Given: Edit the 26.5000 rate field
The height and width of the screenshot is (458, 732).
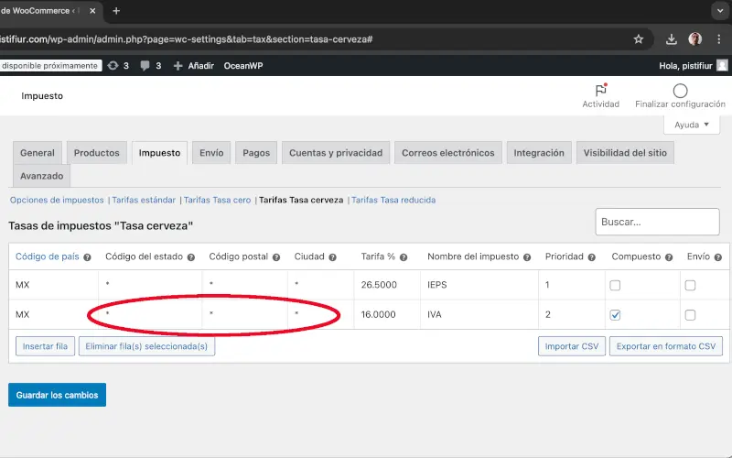Looking at the screenshot, I should click(x=387, y=285).
